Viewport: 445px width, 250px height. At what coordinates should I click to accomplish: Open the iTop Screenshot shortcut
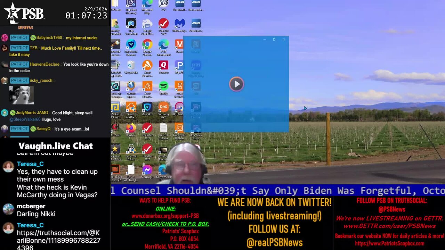coord(131,27)
